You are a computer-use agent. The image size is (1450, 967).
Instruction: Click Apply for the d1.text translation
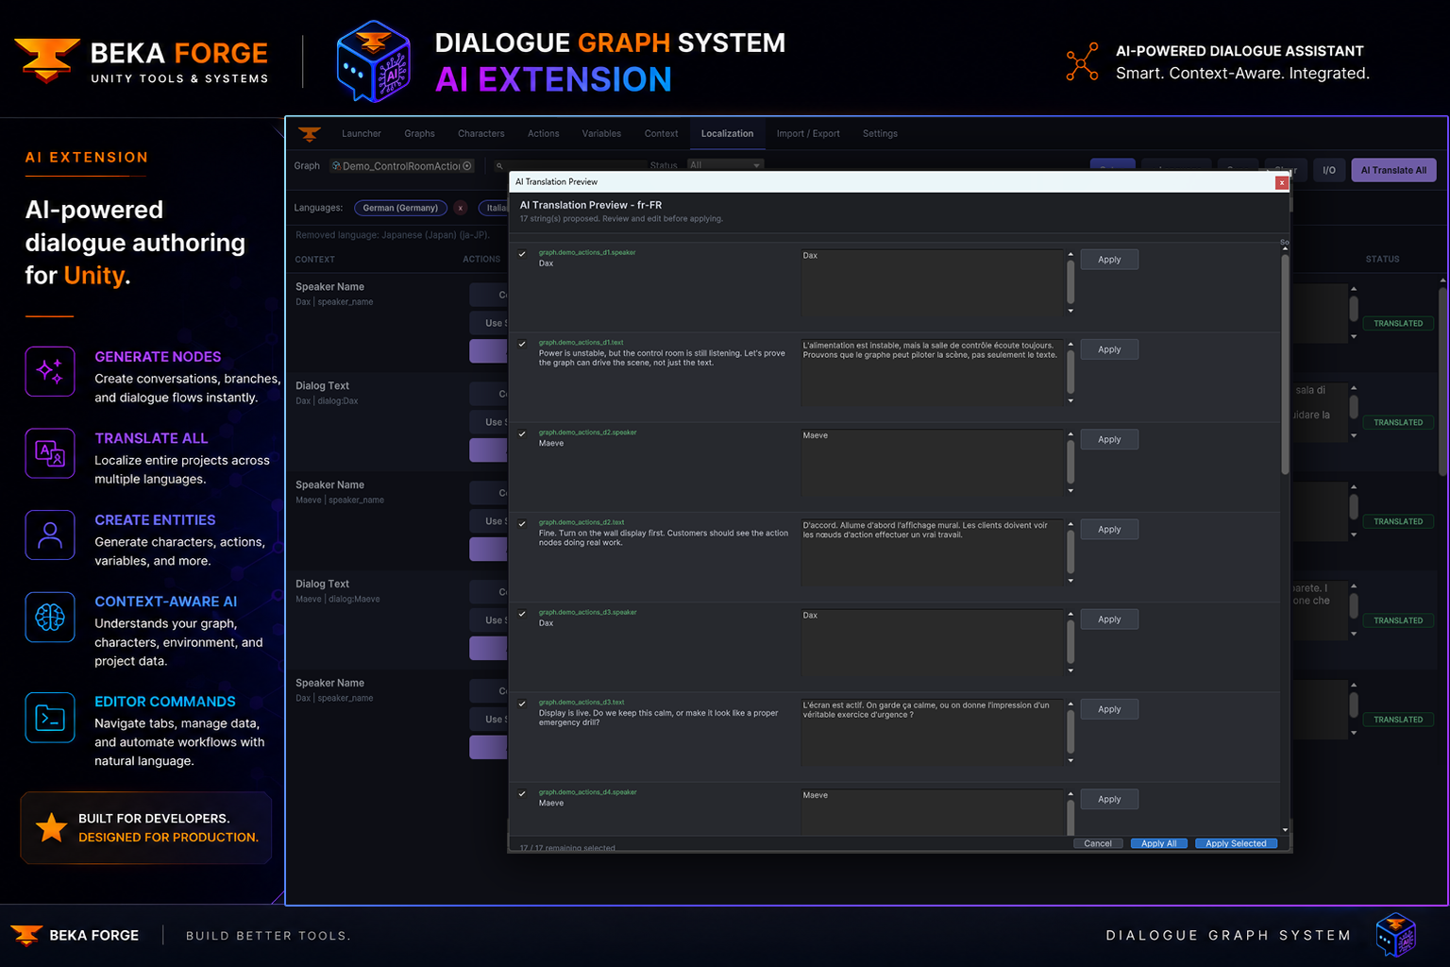click(x=1109, y=349)
